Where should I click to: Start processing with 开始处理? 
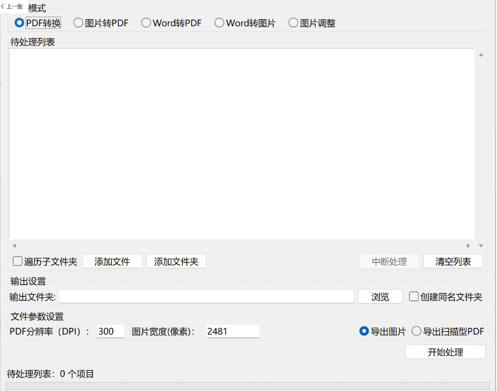pyautogui.click(x=445, y=352)
